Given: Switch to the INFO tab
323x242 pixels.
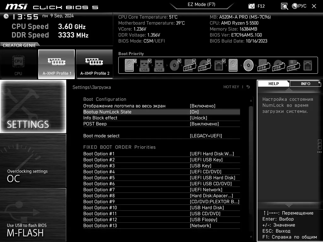Looking at the screenshot, I should click(305, 84).
